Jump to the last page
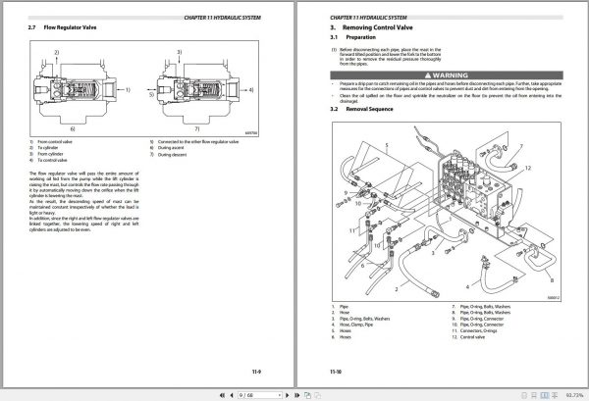589x401 pixels. (296, 395)
